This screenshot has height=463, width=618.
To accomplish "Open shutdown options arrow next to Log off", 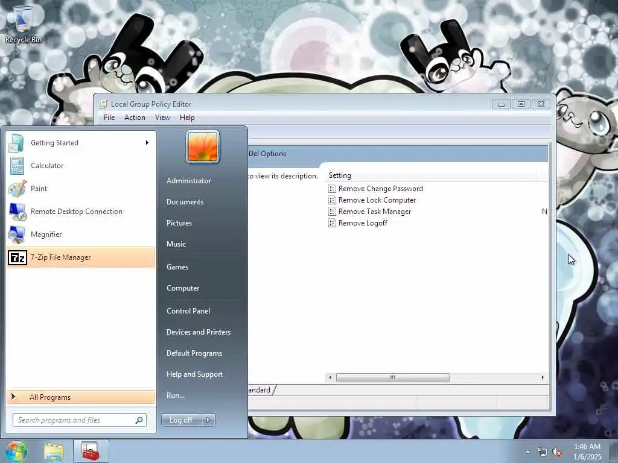I will tap(208, 420).
